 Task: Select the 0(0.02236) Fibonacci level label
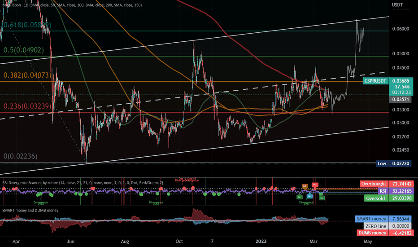click(20, 156)
